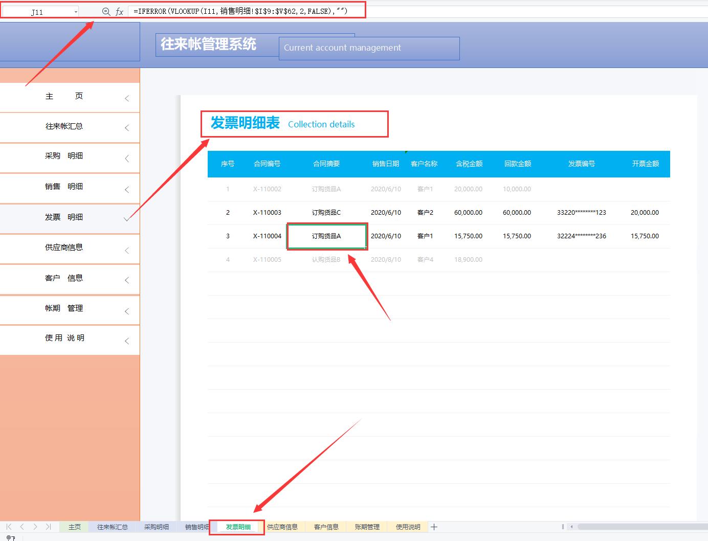
Task: Click the previous sheet navigation arrow
Action: [x=21, y=526]
